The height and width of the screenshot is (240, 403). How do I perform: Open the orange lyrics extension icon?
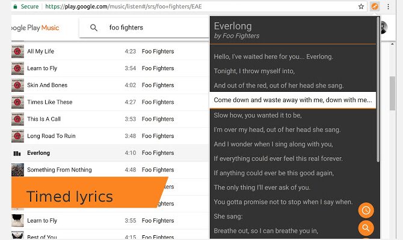[375, 7]
